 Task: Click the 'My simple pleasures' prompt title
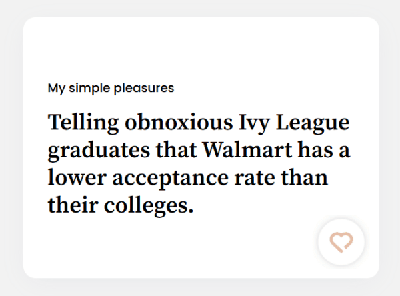[x=111, y=88]
